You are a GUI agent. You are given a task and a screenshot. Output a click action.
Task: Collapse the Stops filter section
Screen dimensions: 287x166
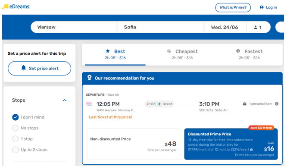[65, 100]
